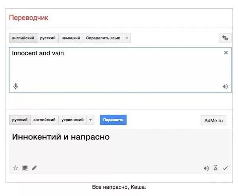Image resolution: width=238 pixels, height=196 pixels.
Task: Choose Определить язык auto-detect option
Action: tap(103, 38)
